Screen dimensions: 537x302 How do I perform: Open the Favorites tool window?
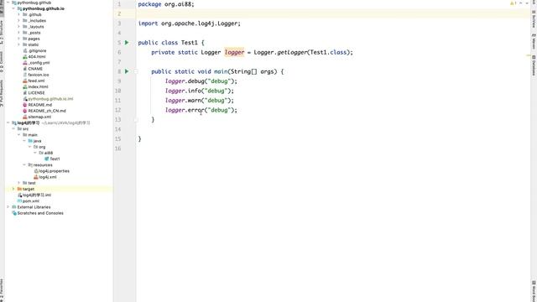coord(2,290)
